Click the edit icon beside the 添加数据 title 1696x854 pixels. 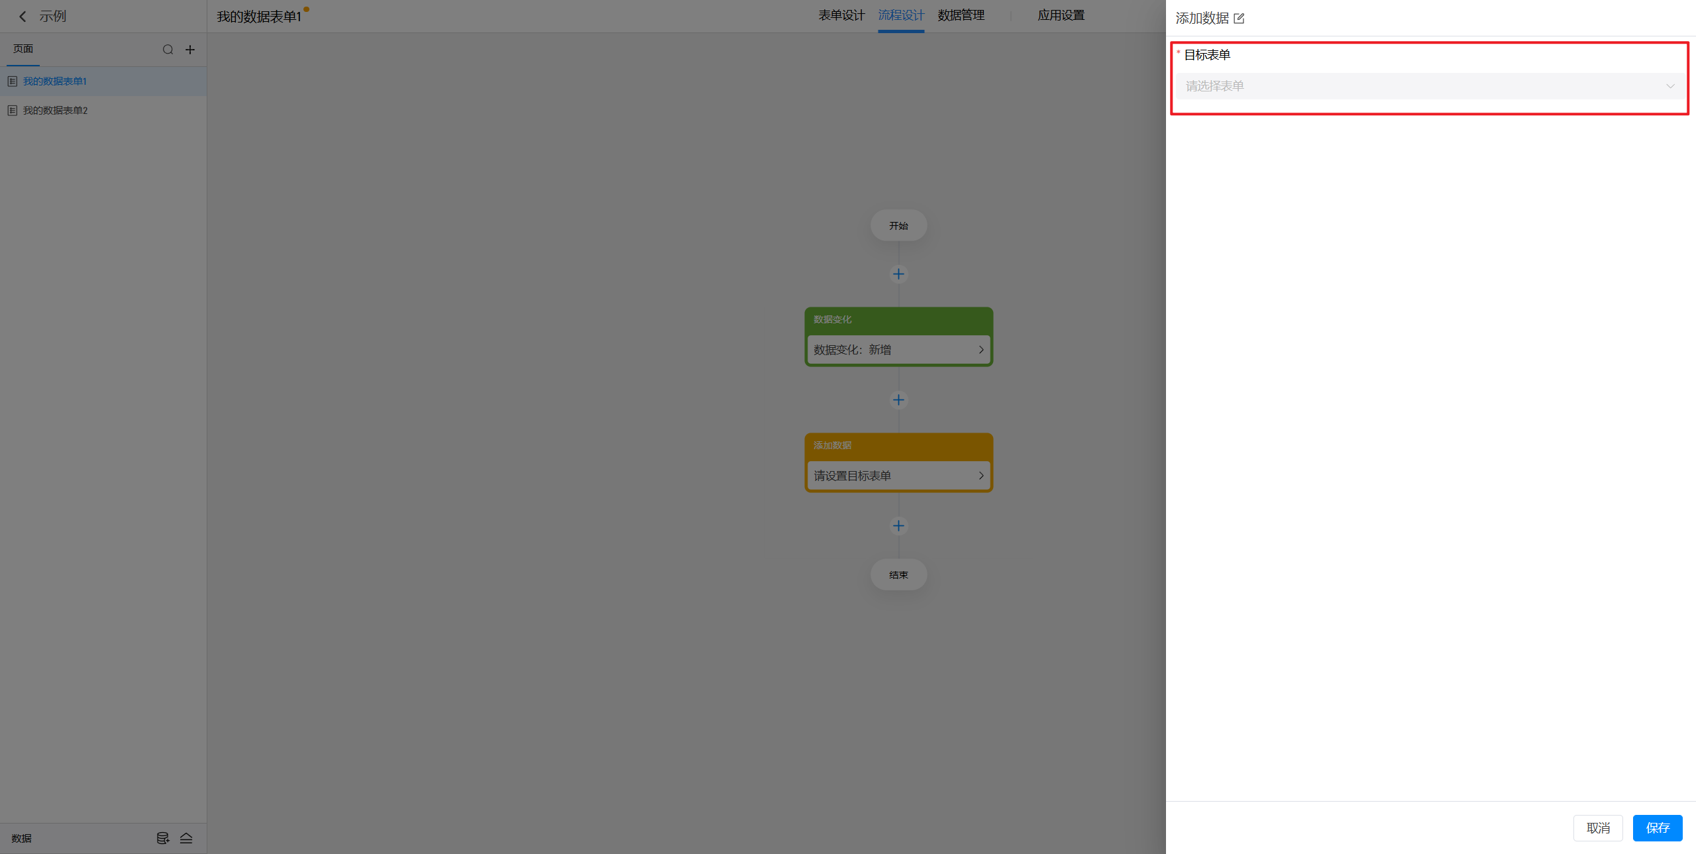coord(1239,19)
